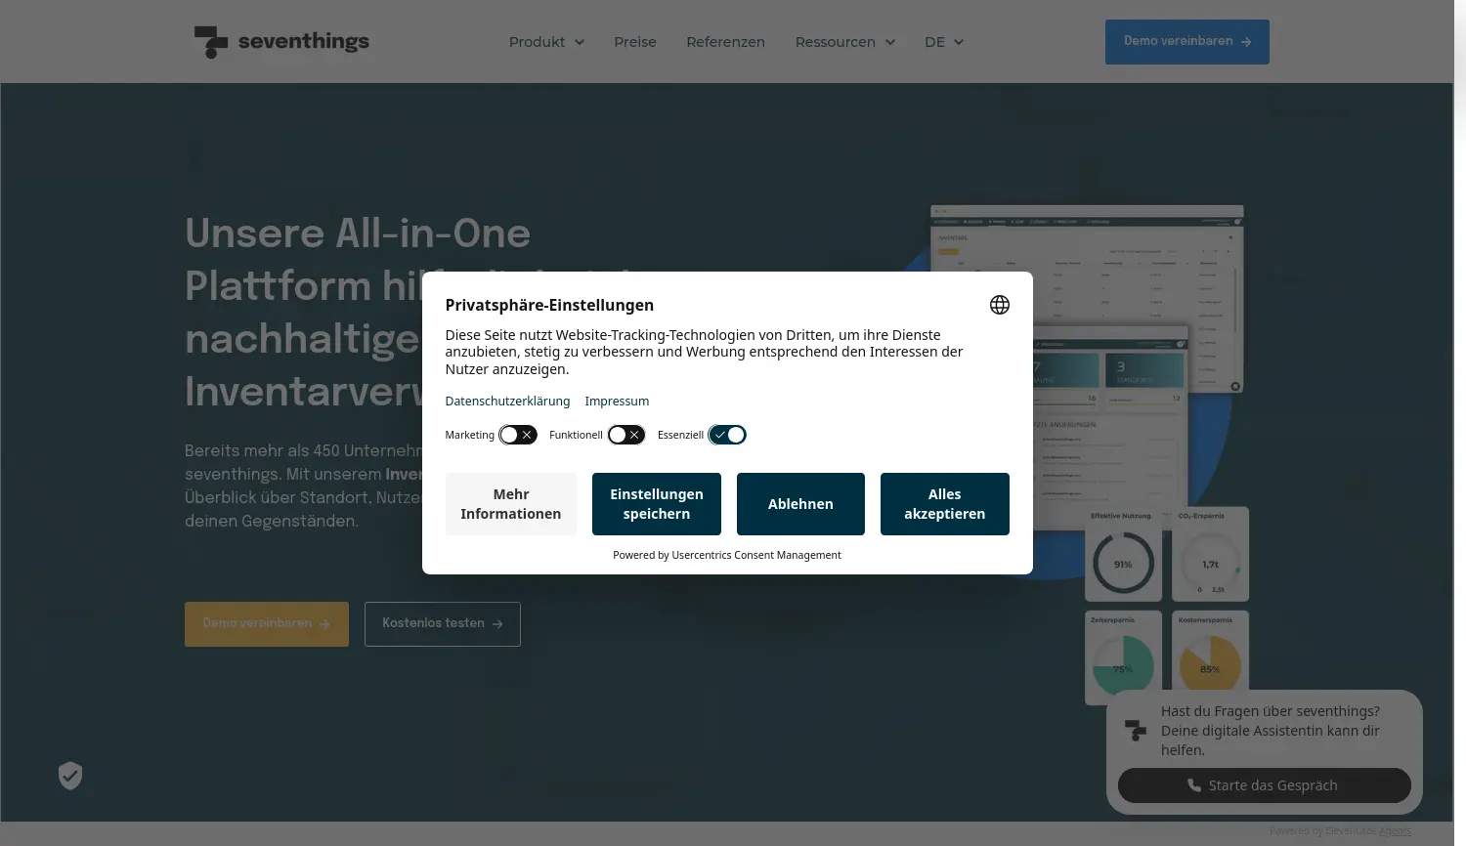Open the Datenschutzerklärung link
The image size is (1466, 846).
coord(507,401)
